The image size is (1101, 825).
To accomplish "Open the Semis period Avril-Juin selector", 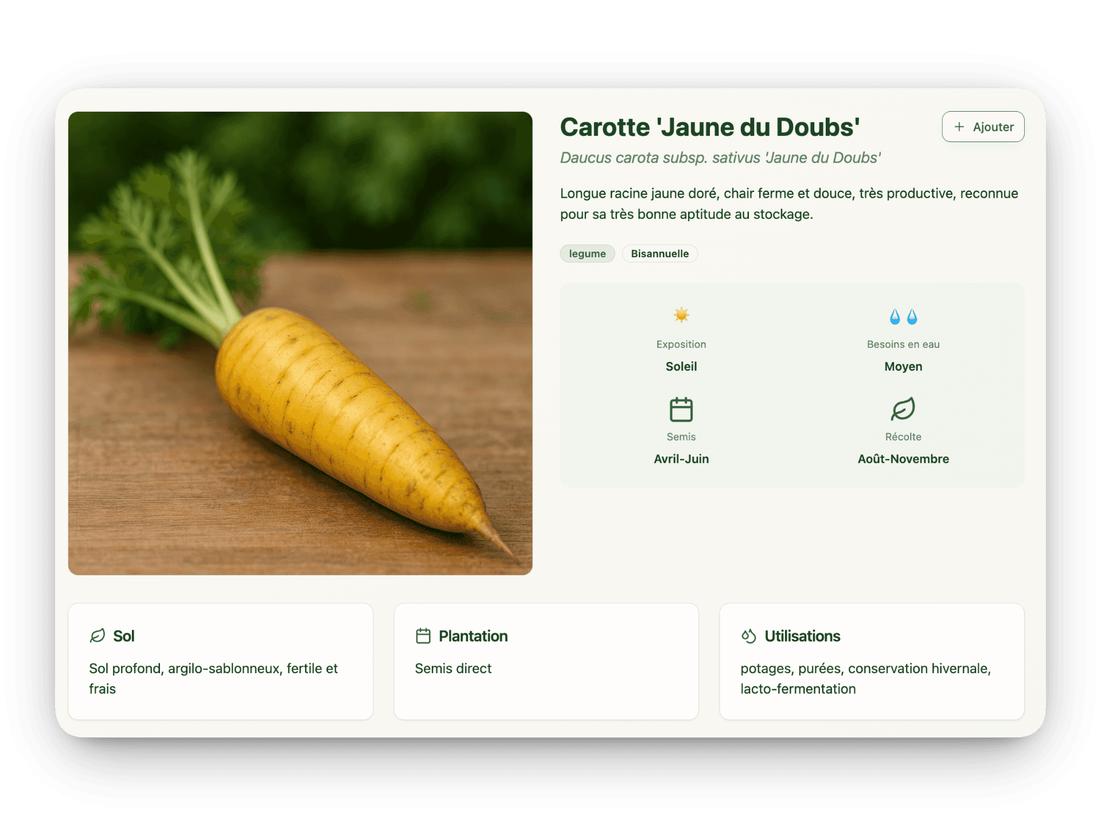I will [681, 458].
